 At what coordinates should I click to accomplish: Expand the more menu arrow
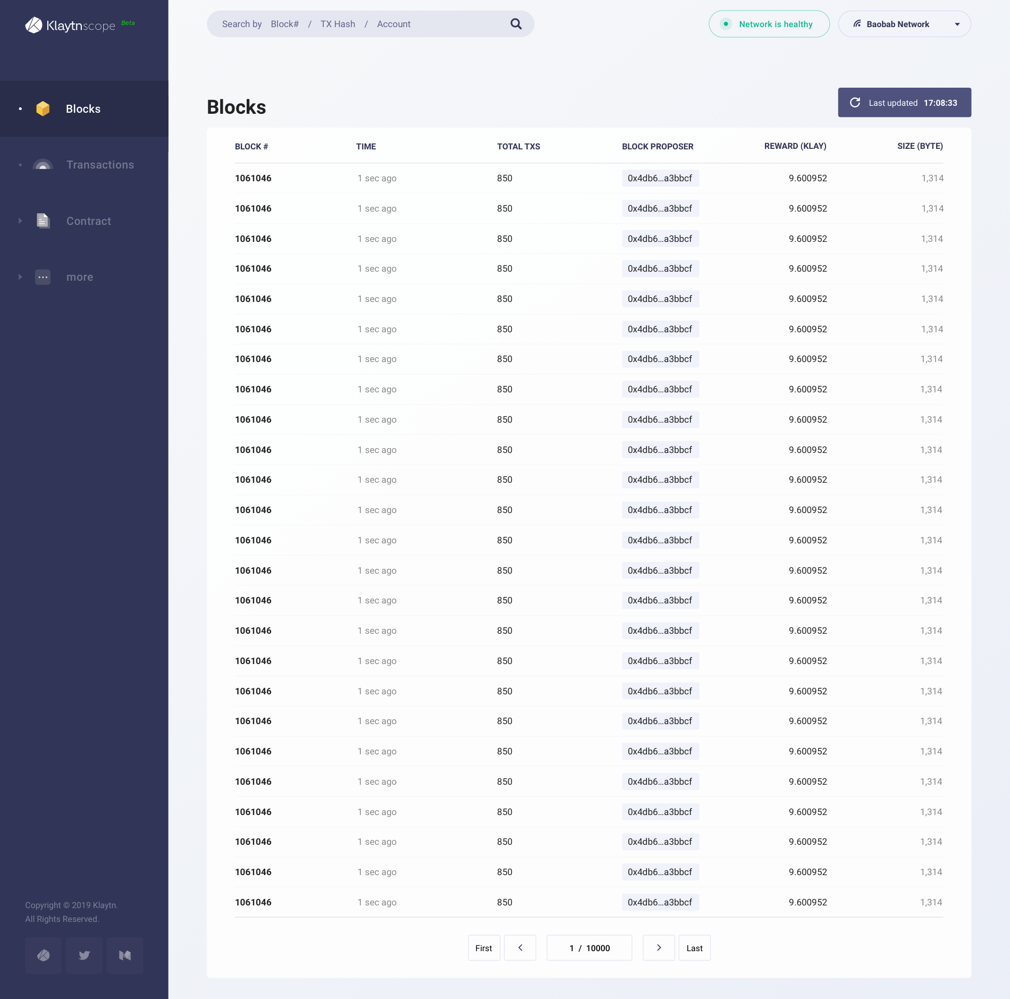[x=20, y=277]
